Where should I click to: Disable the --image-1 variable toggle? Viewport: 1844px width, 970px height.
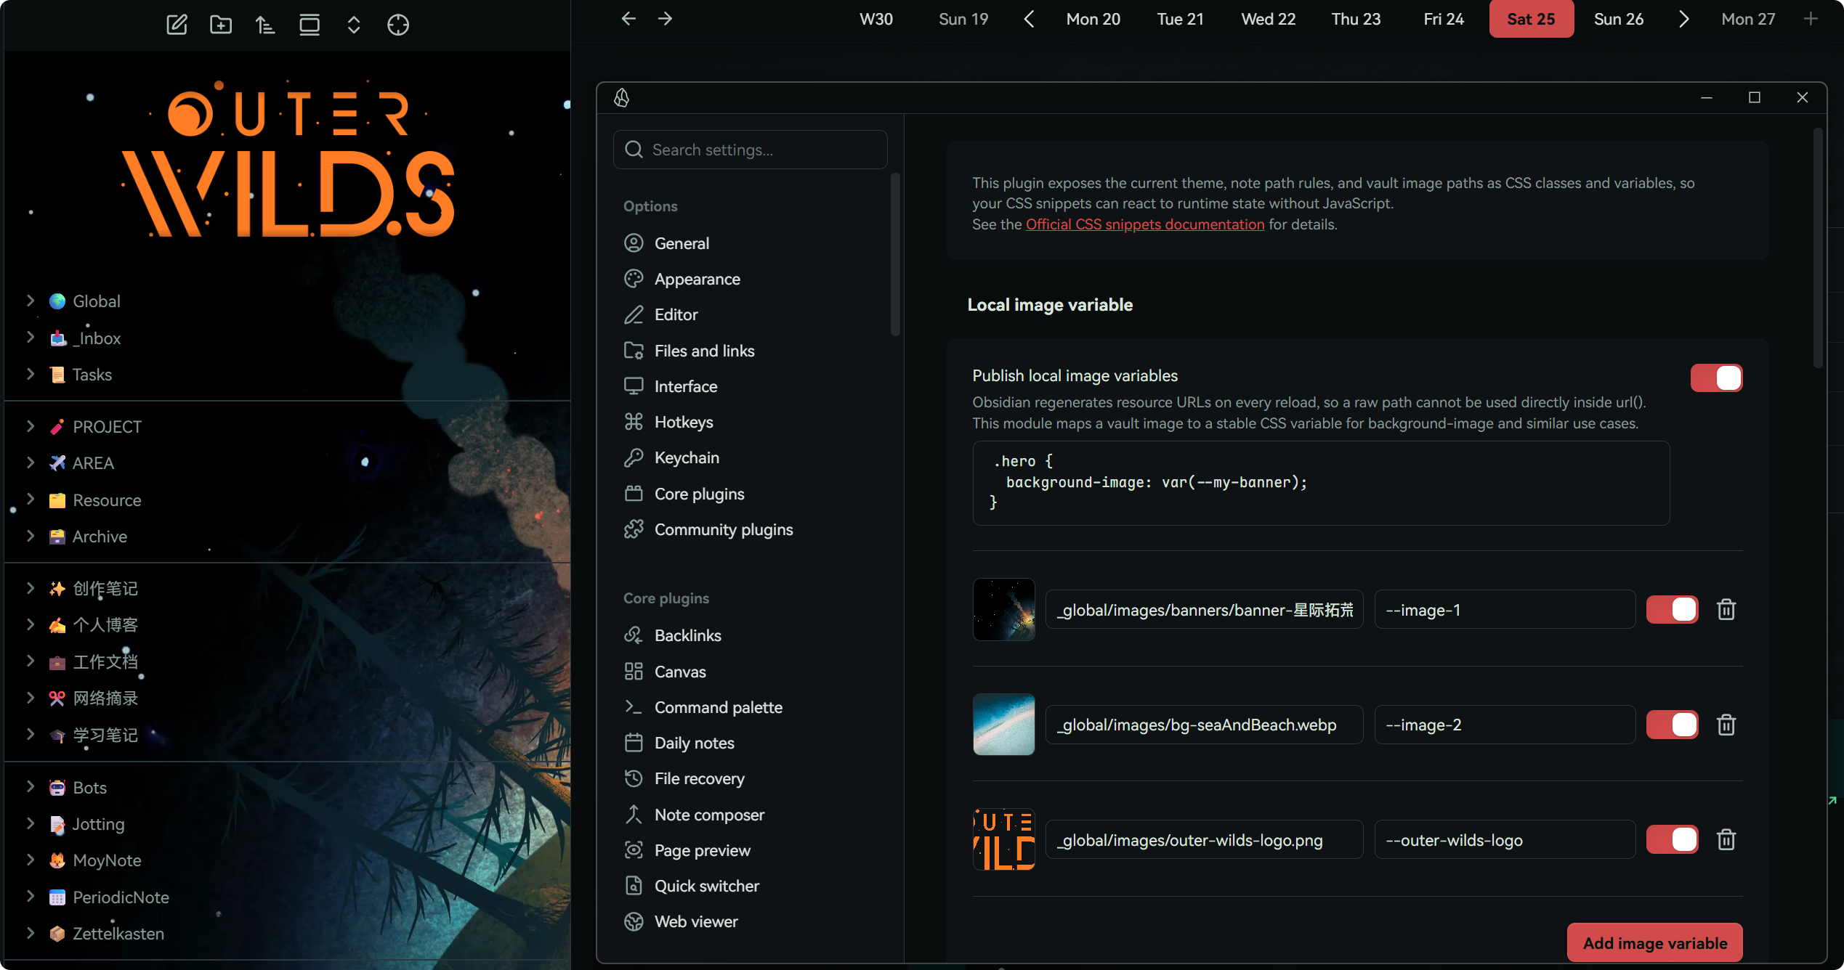[x=1672, y=610]
